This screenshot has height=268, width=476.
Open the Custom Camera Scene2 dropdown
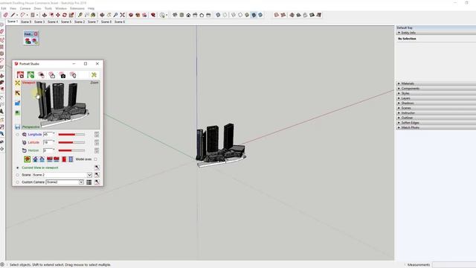pos(81,182)
